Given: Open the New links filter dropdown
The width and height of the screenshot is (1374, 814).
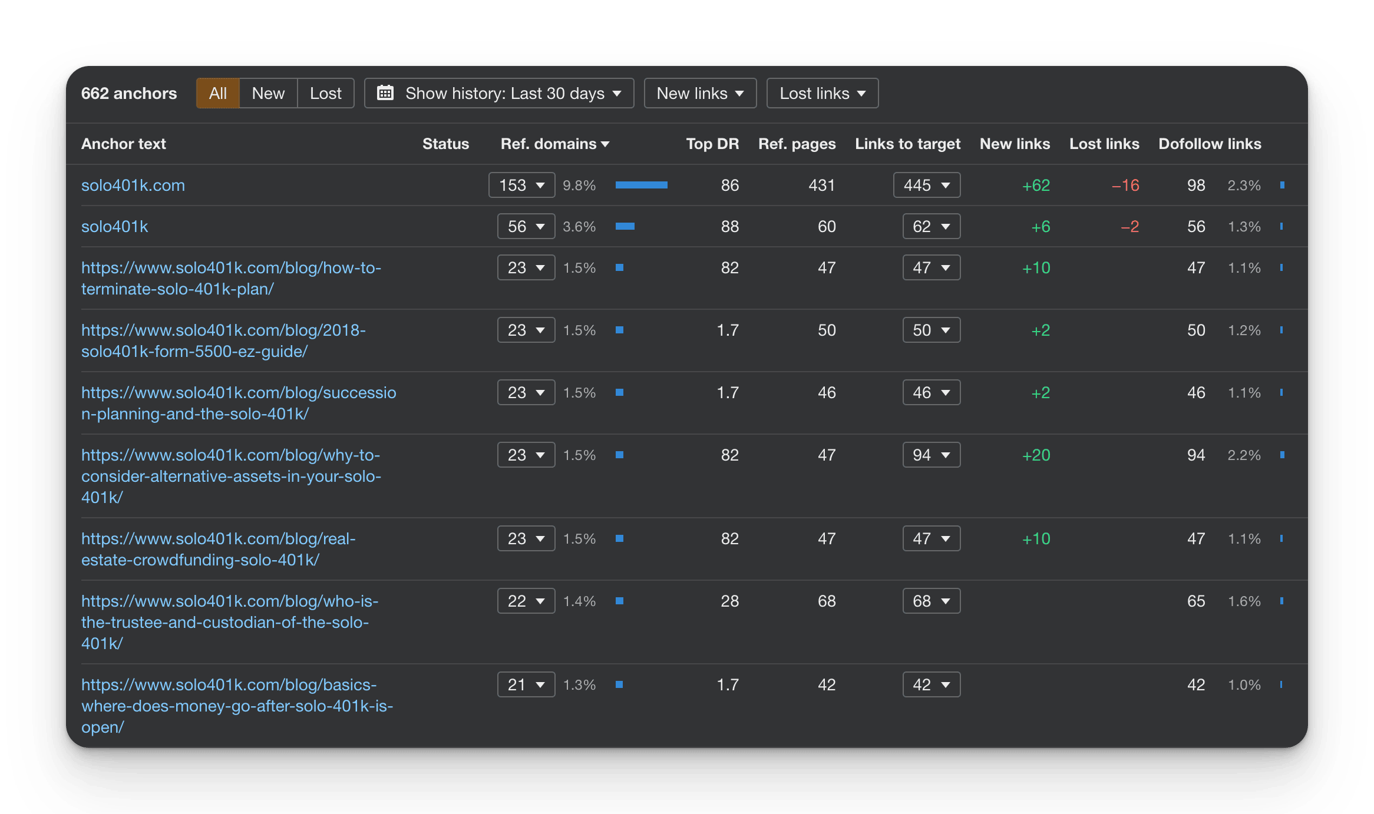Looking at the screenshot, I should (x=700, y=93).
